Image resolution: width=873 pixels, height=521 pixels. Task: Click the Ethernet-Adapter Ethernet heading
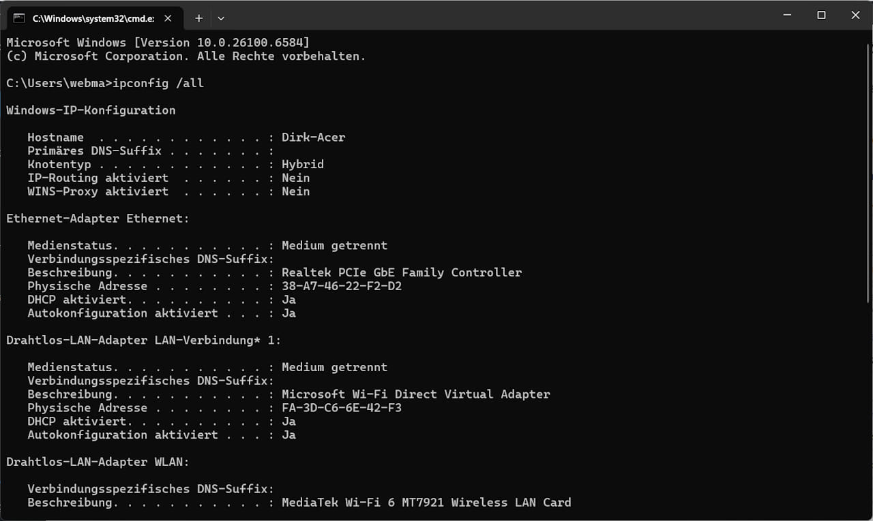pyautogui.click(x=98, y=218)
